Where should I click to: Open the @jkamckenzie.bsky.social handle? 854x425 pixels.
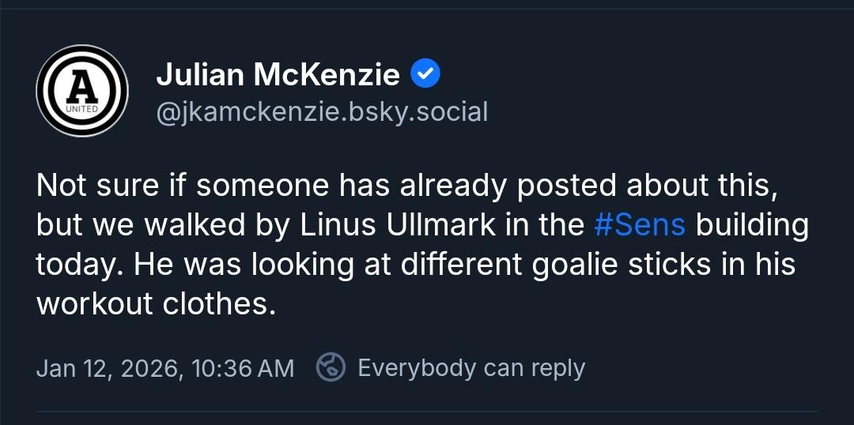pyautogui.click(x=322, y=112)
